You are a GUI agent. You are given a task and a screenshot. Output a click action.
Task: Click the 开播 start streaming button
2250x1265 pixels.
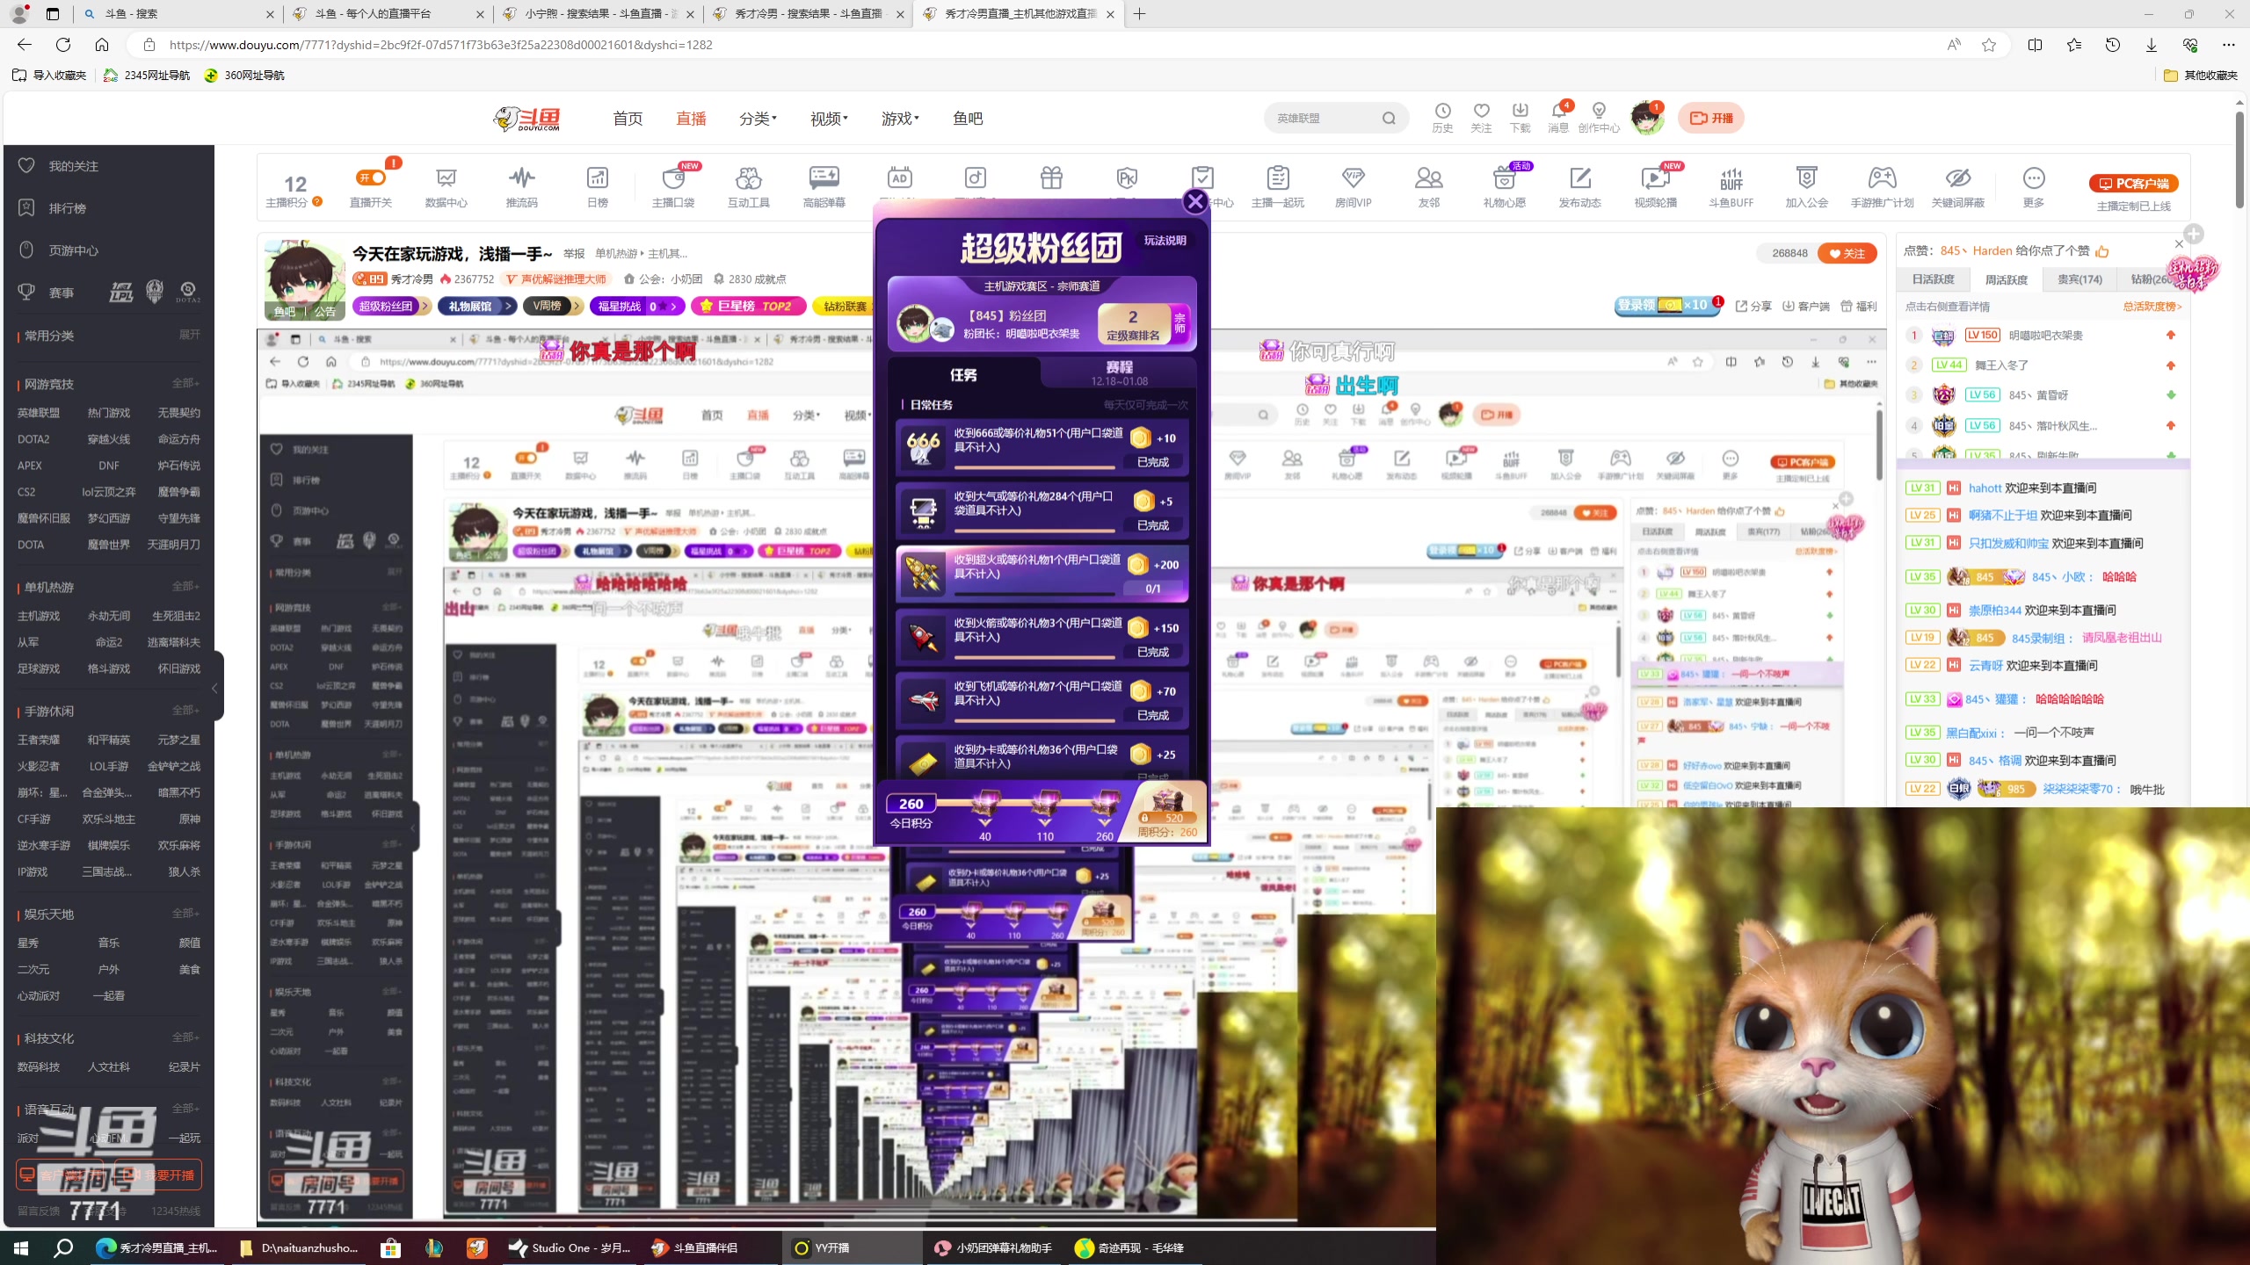tap(1710, 118)
